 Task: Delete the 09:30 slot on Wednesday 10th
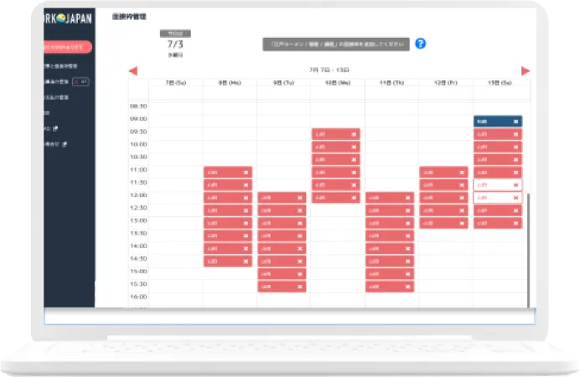click(x=354, y=134)
